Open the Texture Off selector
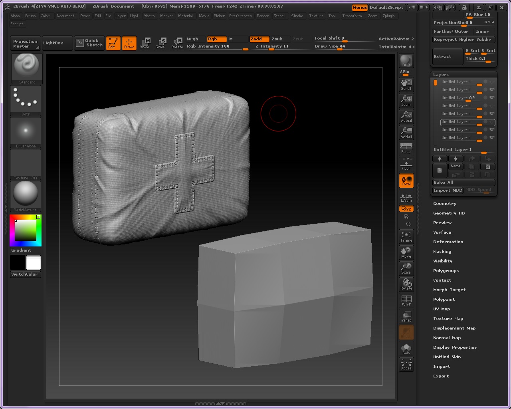The height and width of the screenshot is (409, 511). 26,164
